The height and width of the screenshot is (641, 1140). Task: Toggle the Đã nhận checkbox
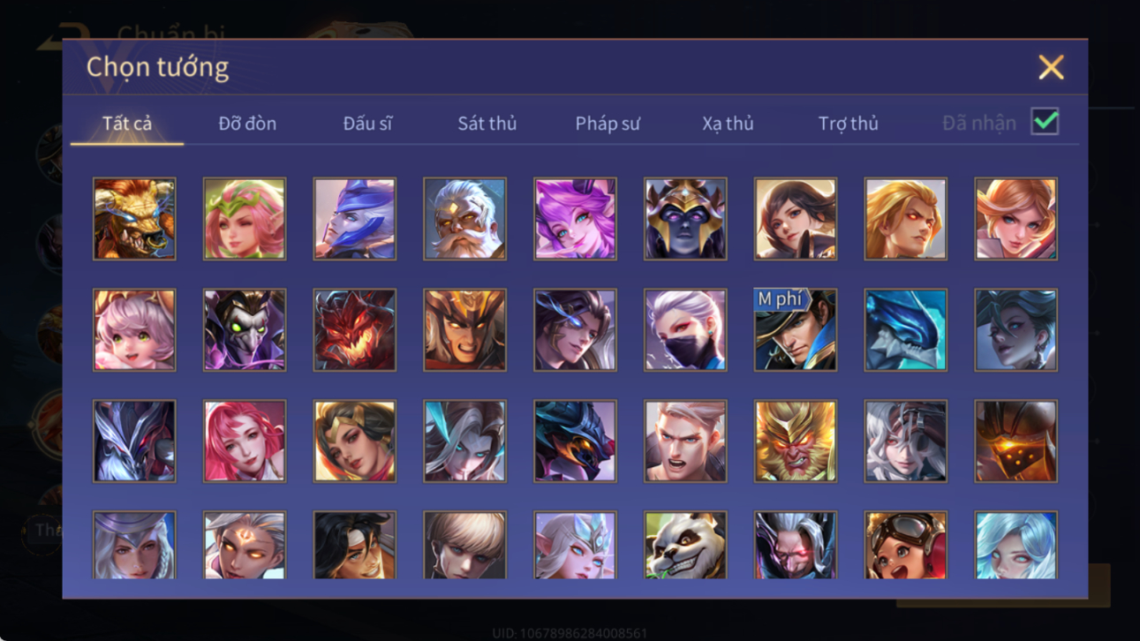click(1045, 123)
